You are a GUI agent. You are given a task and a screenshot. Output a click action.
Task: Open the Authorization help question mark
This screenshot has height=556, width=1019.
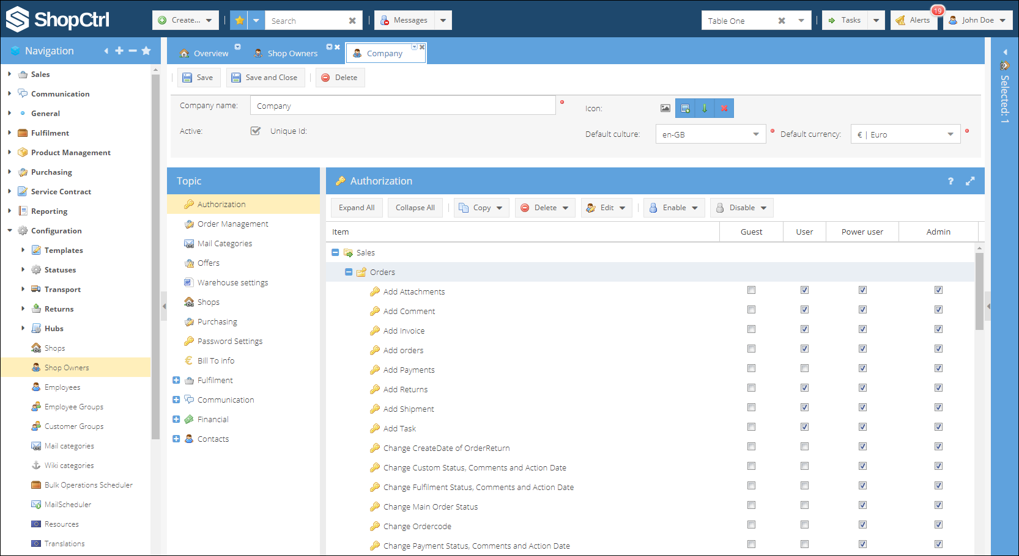click(x=950, y=181)
